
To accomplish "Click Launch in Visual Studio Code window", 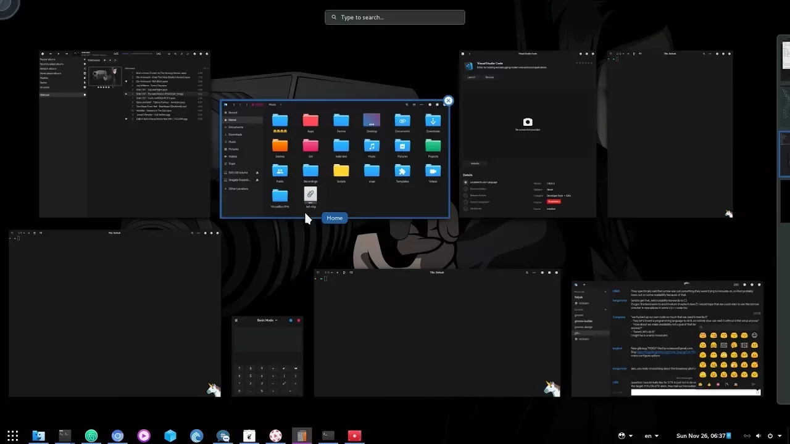I will coord(472,77).
